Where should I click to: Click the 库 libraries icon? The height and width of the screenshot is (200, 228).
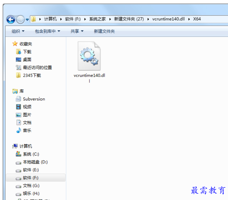tap(15, 91)
